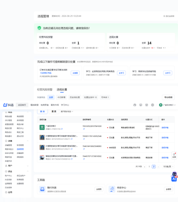Click the 资金 sidebar section icon

coord(6,171)
